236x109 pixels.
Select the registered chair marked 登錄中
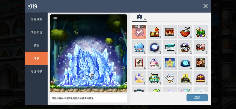point(139,32)
